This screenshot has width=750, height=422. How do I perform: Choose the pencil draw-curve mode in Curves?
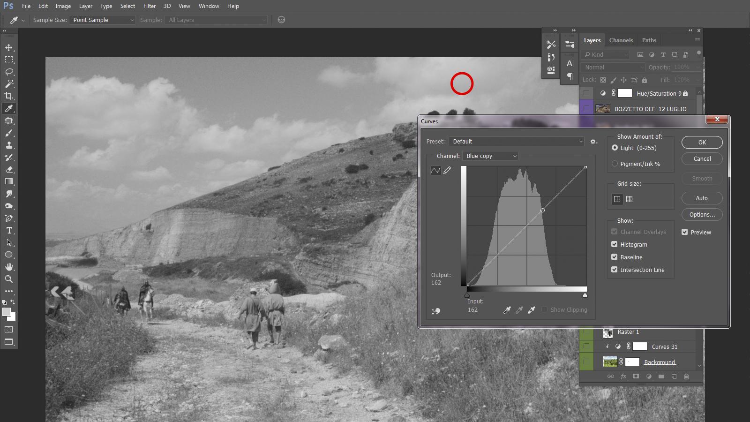(447, 170)
